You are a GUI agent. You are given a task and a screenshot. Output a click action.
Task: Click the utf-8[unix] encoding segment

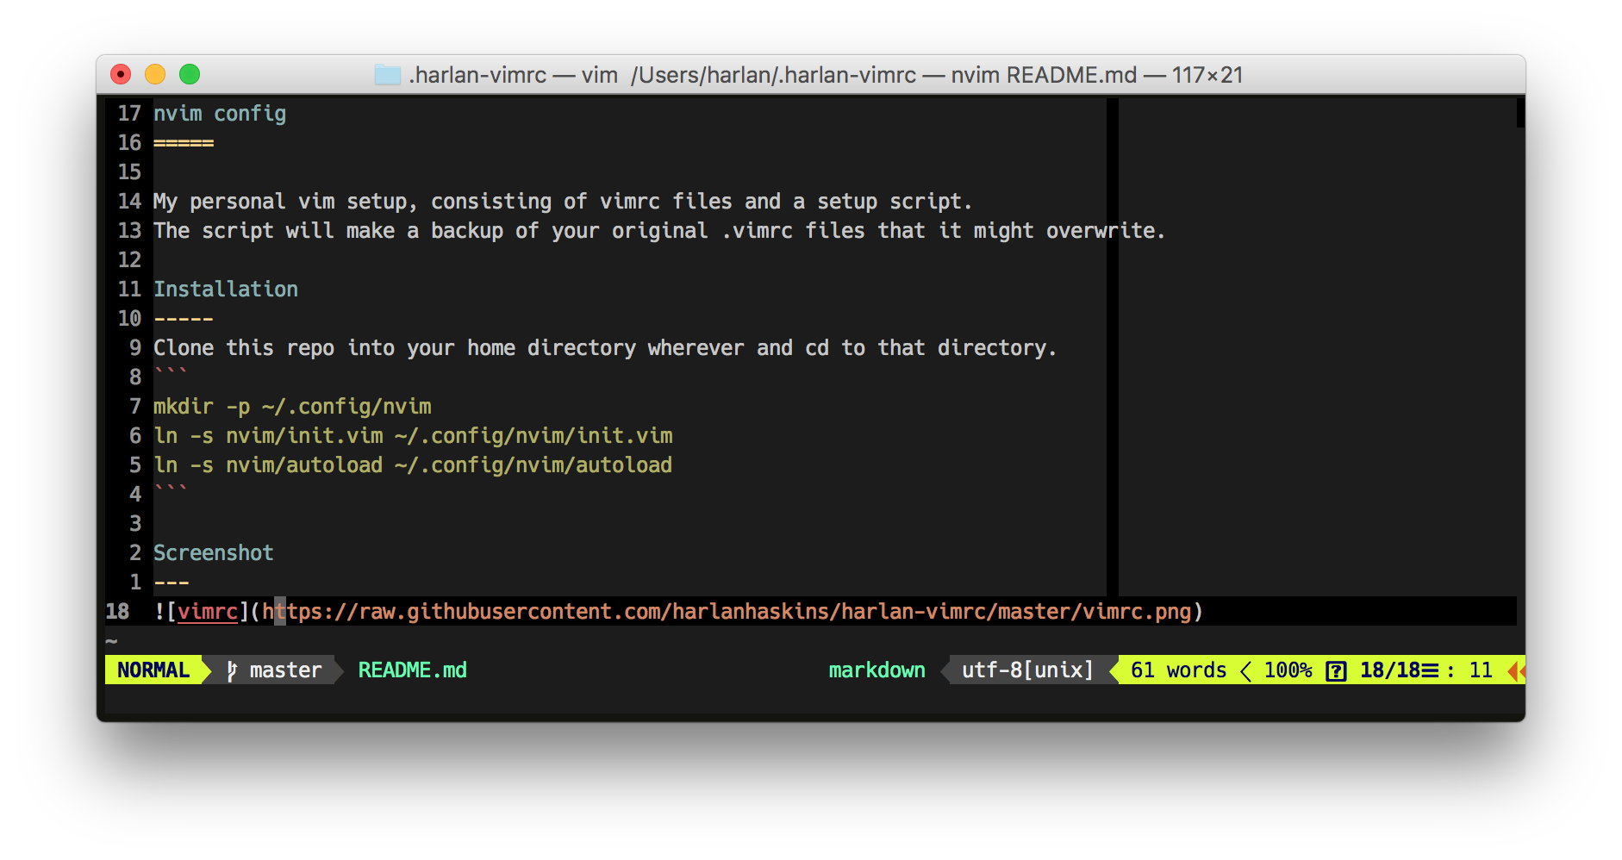coord(1027,670)
